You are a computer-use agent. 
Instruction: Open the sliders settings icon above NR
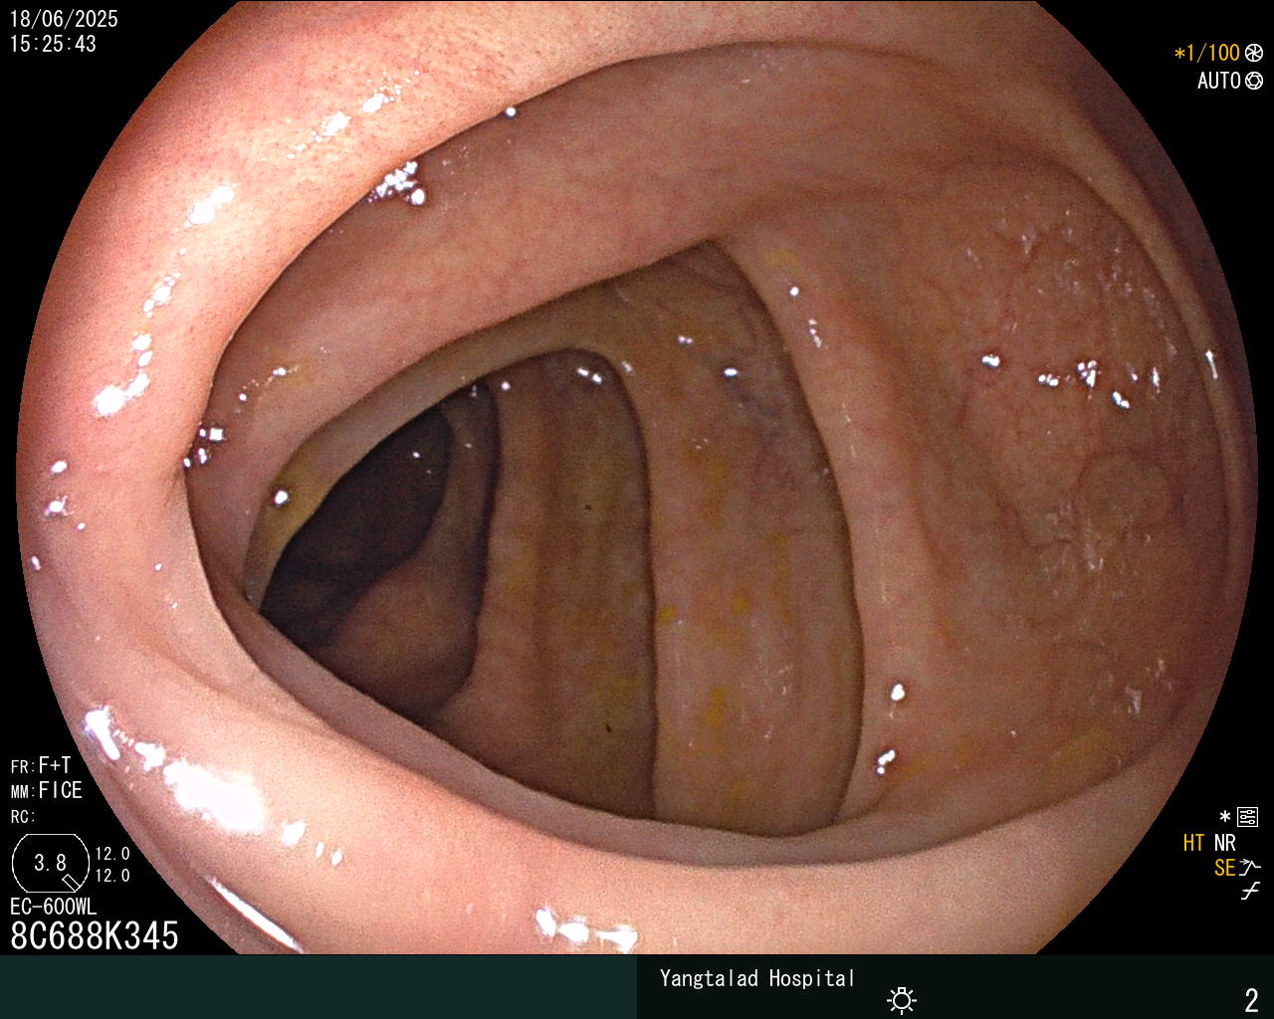point(1247,817)
